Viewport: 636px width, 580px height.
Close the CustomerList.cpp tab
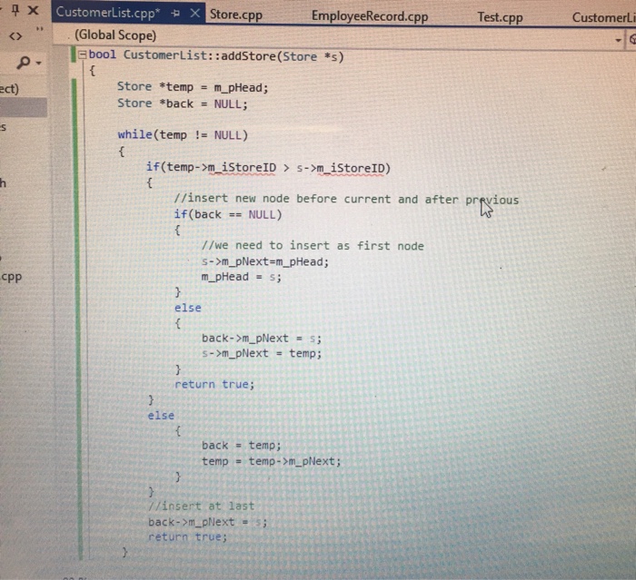pos(195,13)
